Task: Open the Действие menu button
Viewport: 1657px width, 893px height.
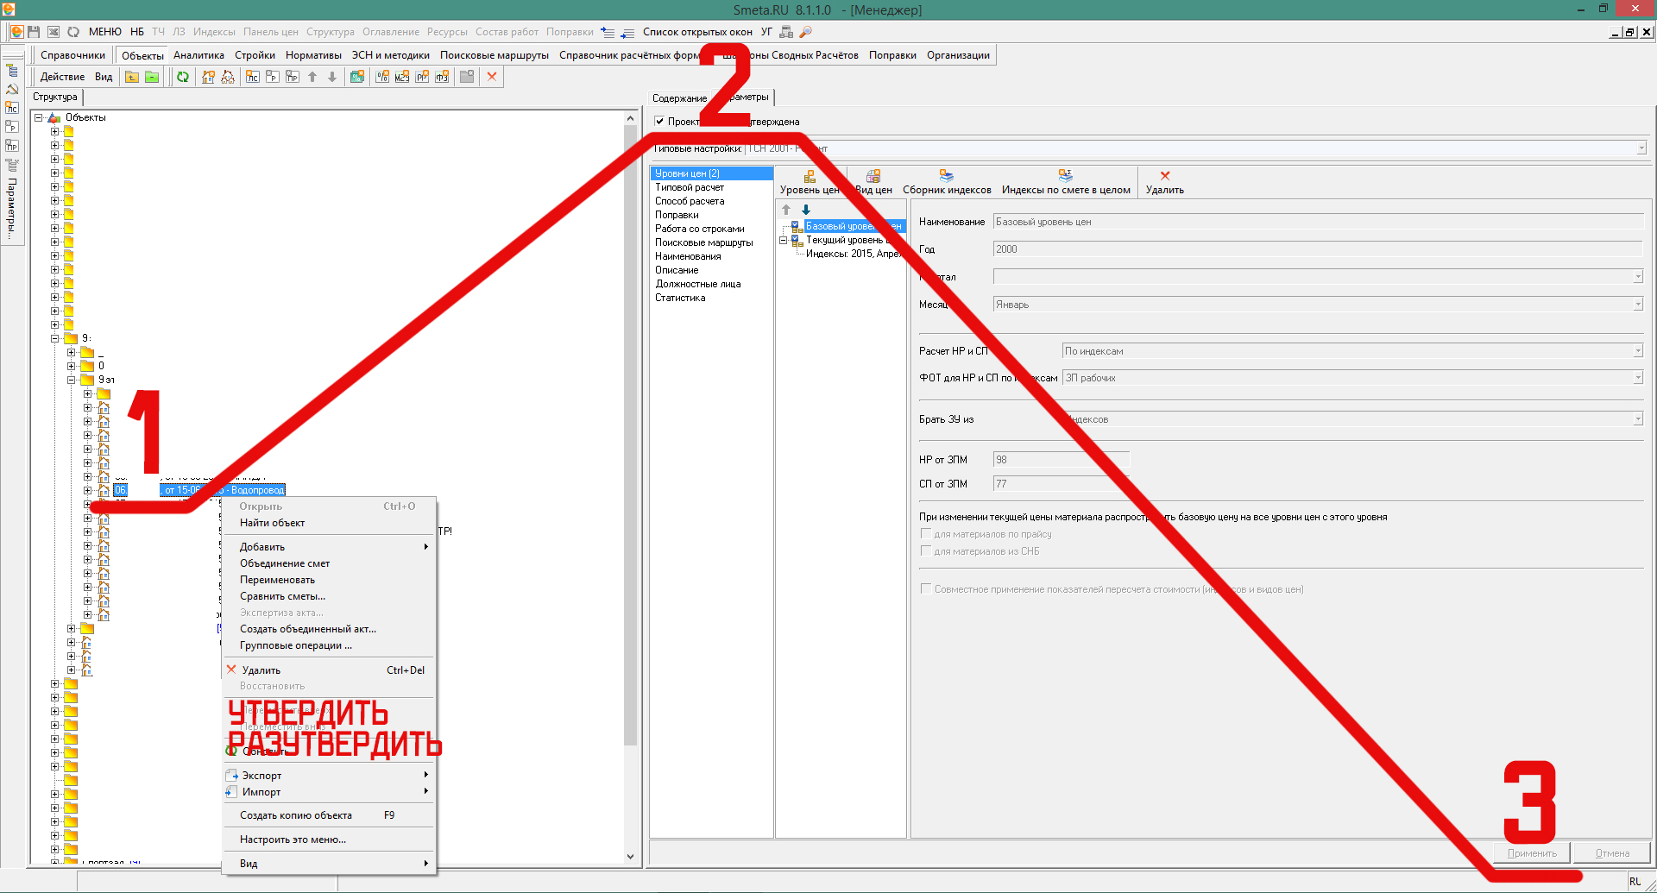Action: tap(62, 77)
